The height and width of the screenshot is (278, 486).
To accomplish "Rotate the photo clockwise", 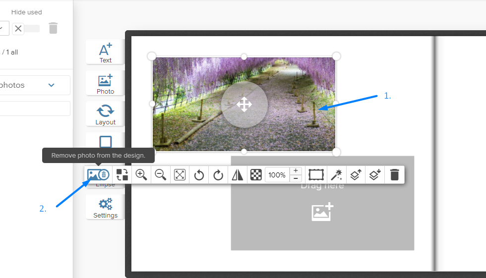I will [x=218, y=175].
